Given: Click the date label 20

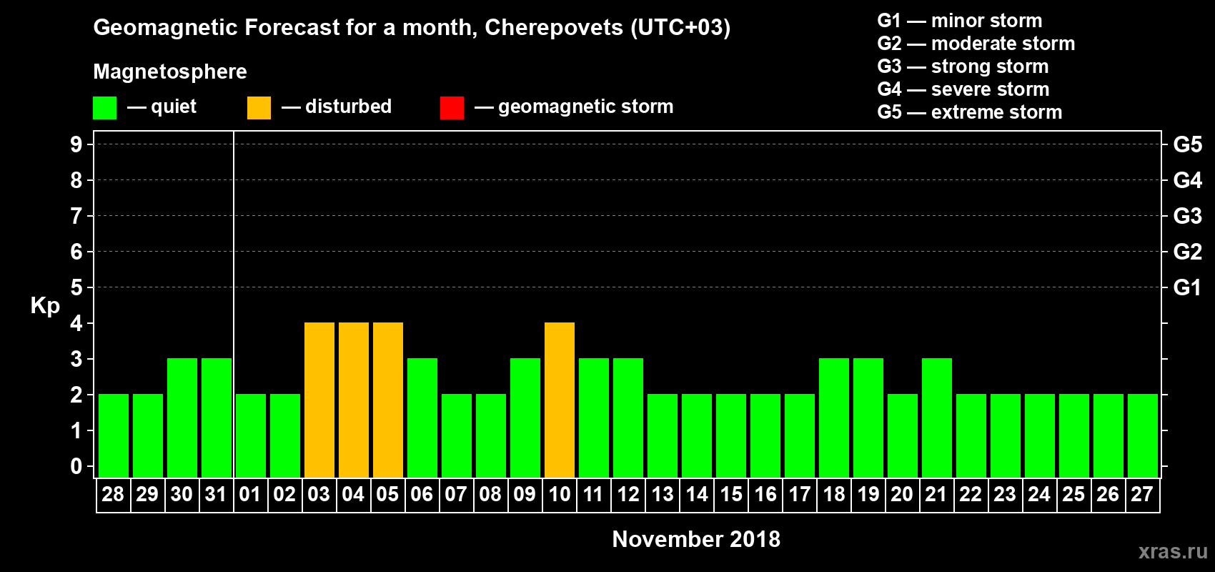Looking at the screenshot, I should [x=902, y=494].
